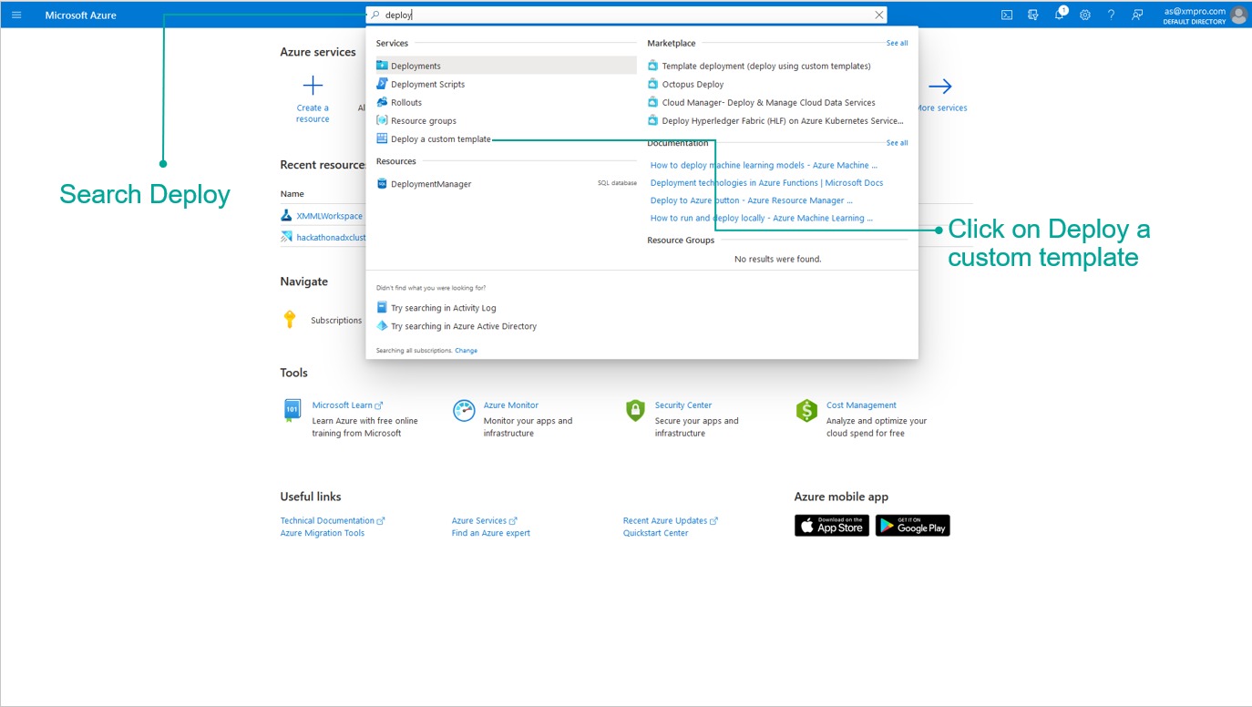Click the DeploymentManager SQL icon
Image resolution: width=1252 pixels, height=707 pixels.
[x=382, y=183]
